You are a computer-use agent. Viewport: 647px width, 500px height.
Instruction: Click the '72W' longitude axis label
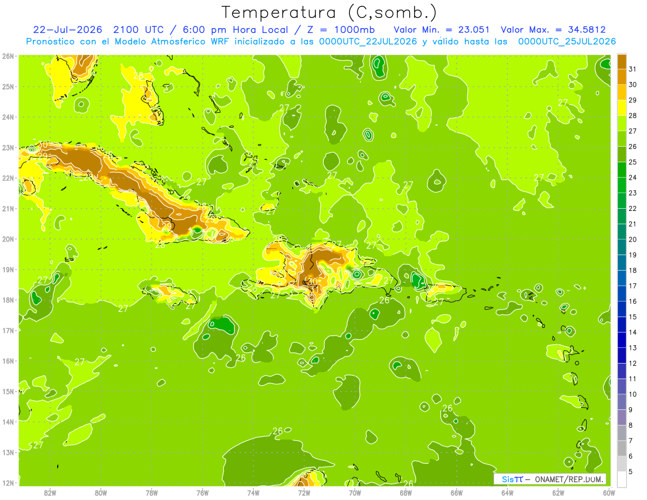click(x=304, y=492)
